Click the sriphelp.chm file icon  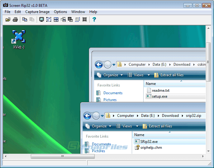137,147
